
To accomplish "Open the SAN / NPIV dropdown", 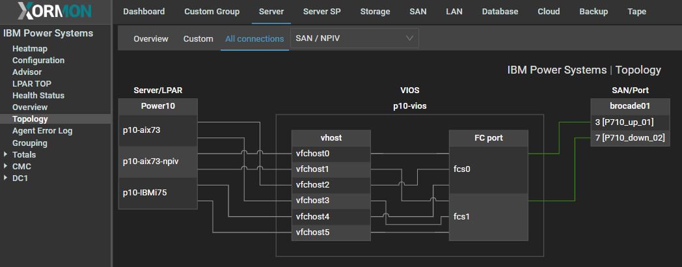I will (354, 38).
